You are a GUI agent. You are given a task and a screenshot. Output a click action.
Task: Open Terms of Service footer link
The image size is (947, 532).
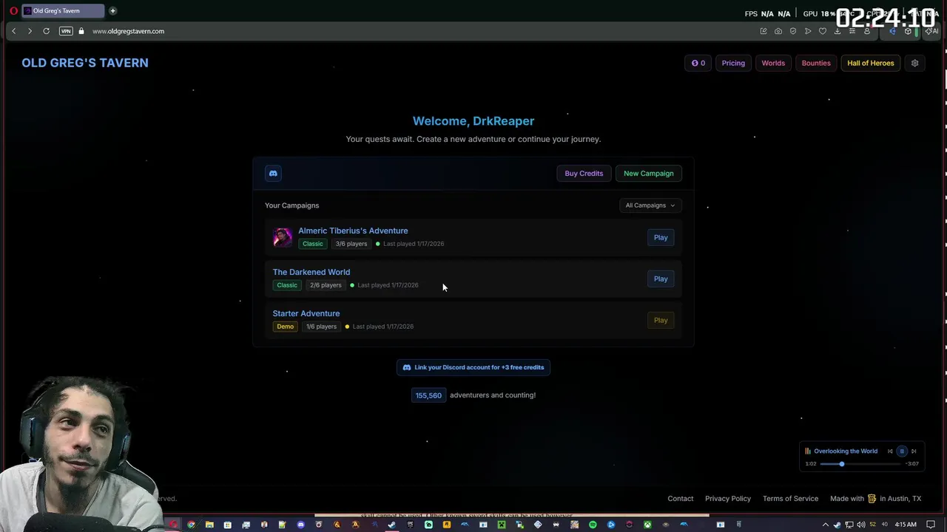[x=790, y=499]
